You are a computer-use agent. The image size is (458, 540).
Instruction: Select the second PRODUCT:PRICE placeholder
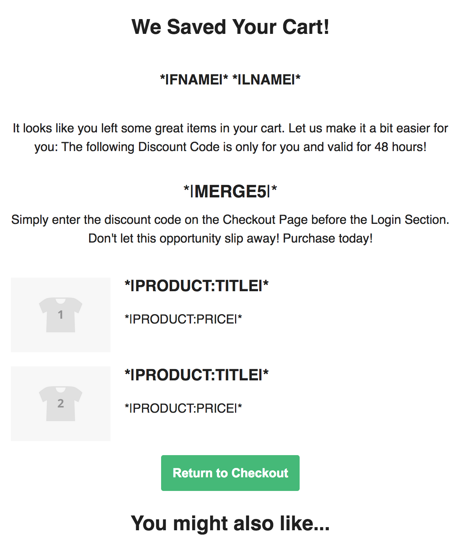coord(183,408)
